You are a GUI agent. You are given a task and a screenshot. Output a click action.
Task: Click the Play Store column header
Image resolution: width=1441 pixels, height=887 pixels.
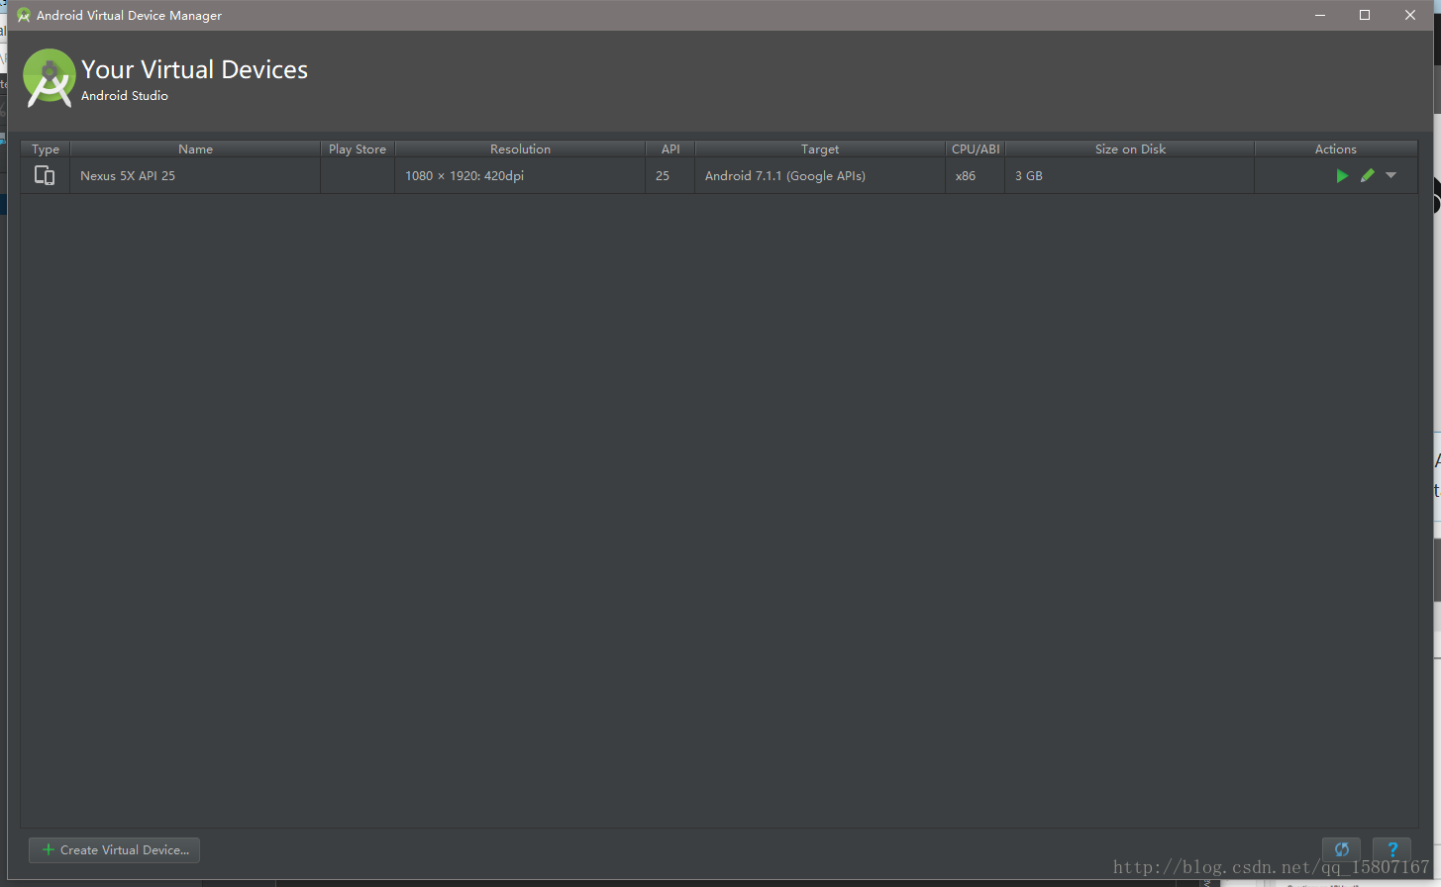(358, 148)
